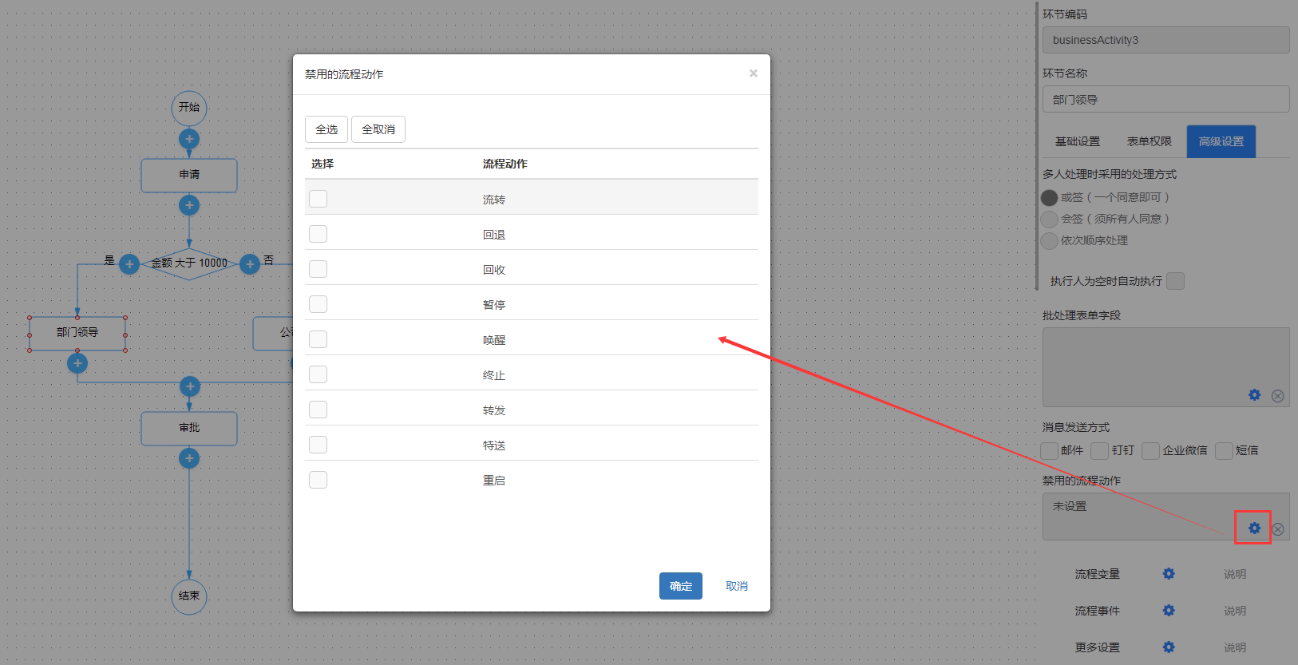This screenshot has width=1298, height=665.
Task: Select 会签 radio option
Action: [x=1050, y=219]
